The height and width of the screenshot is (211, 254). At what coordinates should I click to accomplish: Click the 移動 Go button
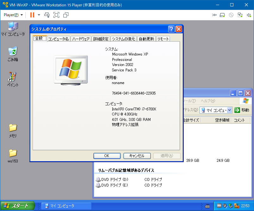coord(242,110)
